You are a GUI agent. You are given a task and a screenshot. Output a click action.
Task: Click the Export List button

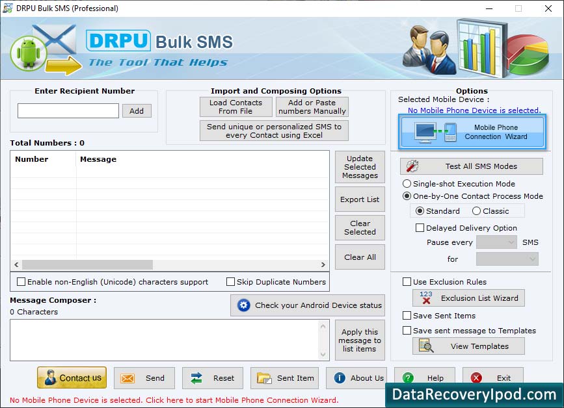[360, 199]
